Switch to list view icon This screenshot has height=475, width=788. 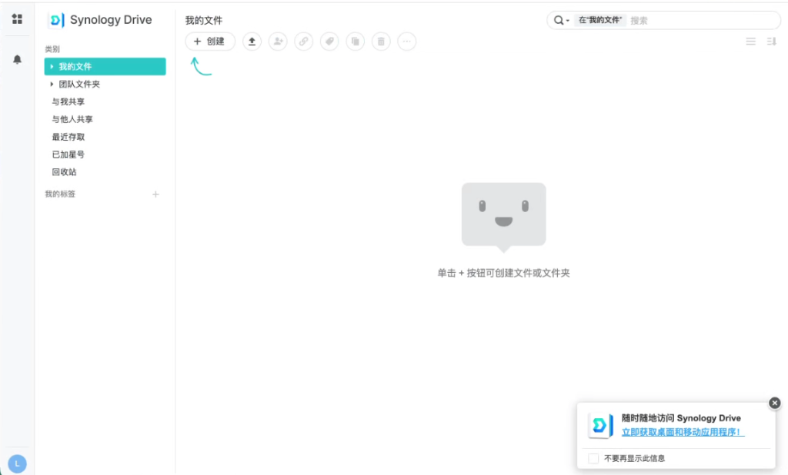(750, 42)
